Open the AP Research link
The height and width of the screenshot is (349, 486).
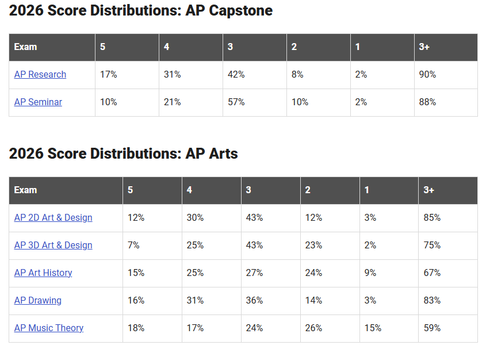click(40, 75)
